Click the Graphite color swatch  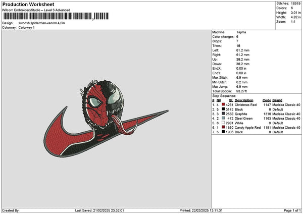pos(223,114)
